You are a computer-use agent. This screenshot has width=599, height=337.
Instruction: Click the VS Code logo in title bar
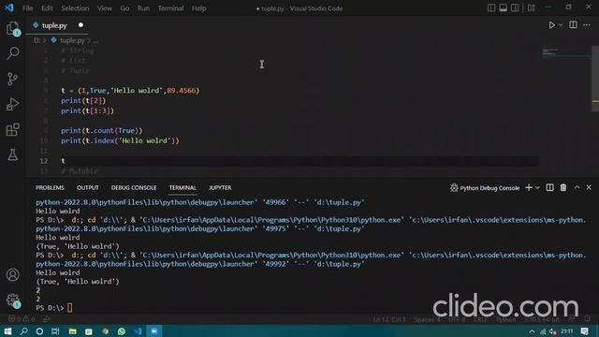tap(9, 7)
